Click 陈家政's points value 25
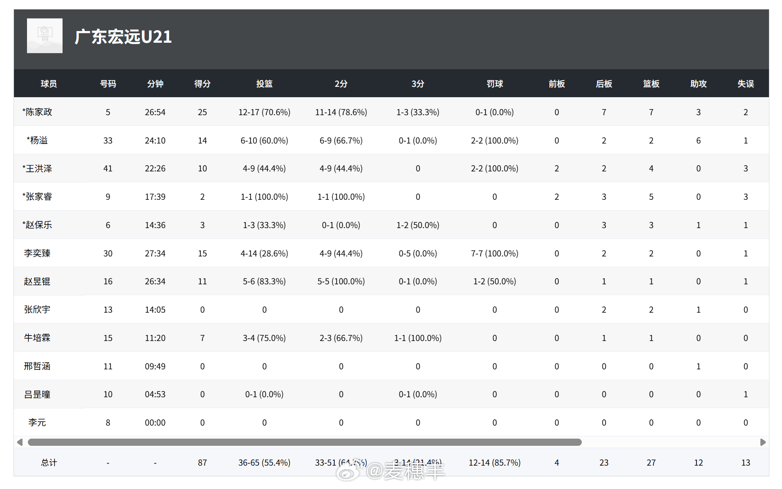 [202, 112]
